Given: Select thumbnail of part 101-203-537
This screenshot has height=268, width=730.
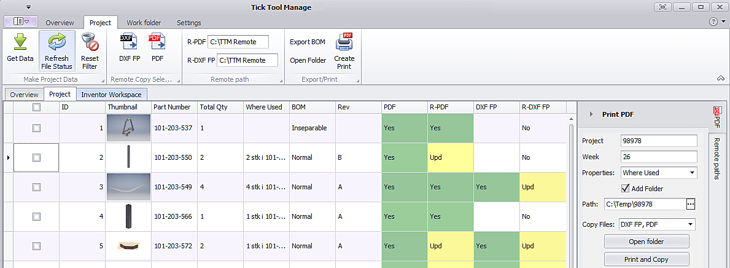Looking at the screenshot, I should pos(128,128).
